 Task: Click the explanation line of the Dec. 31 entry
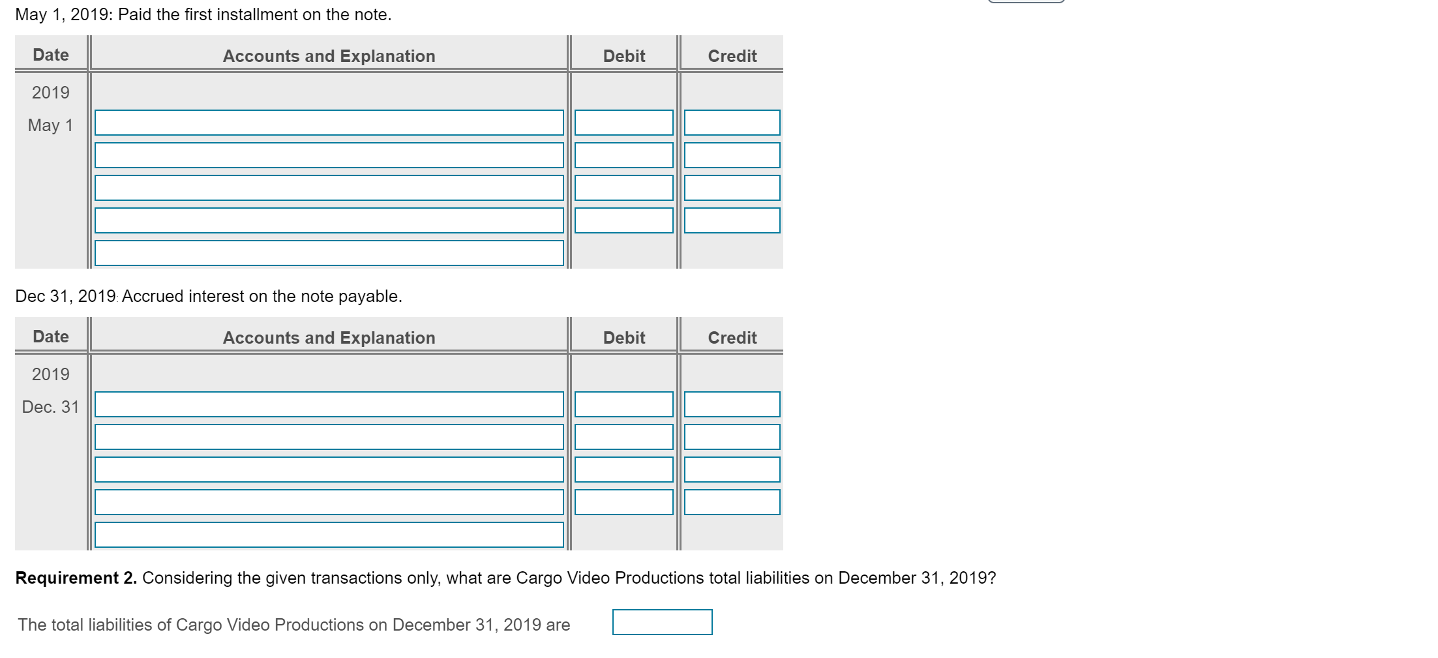point(329,535)
